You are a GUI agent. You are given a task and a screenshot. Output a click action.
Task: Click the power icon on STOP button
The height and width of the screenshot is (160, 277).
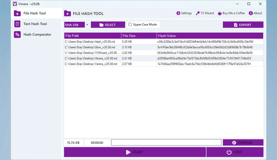coord(229,152)
